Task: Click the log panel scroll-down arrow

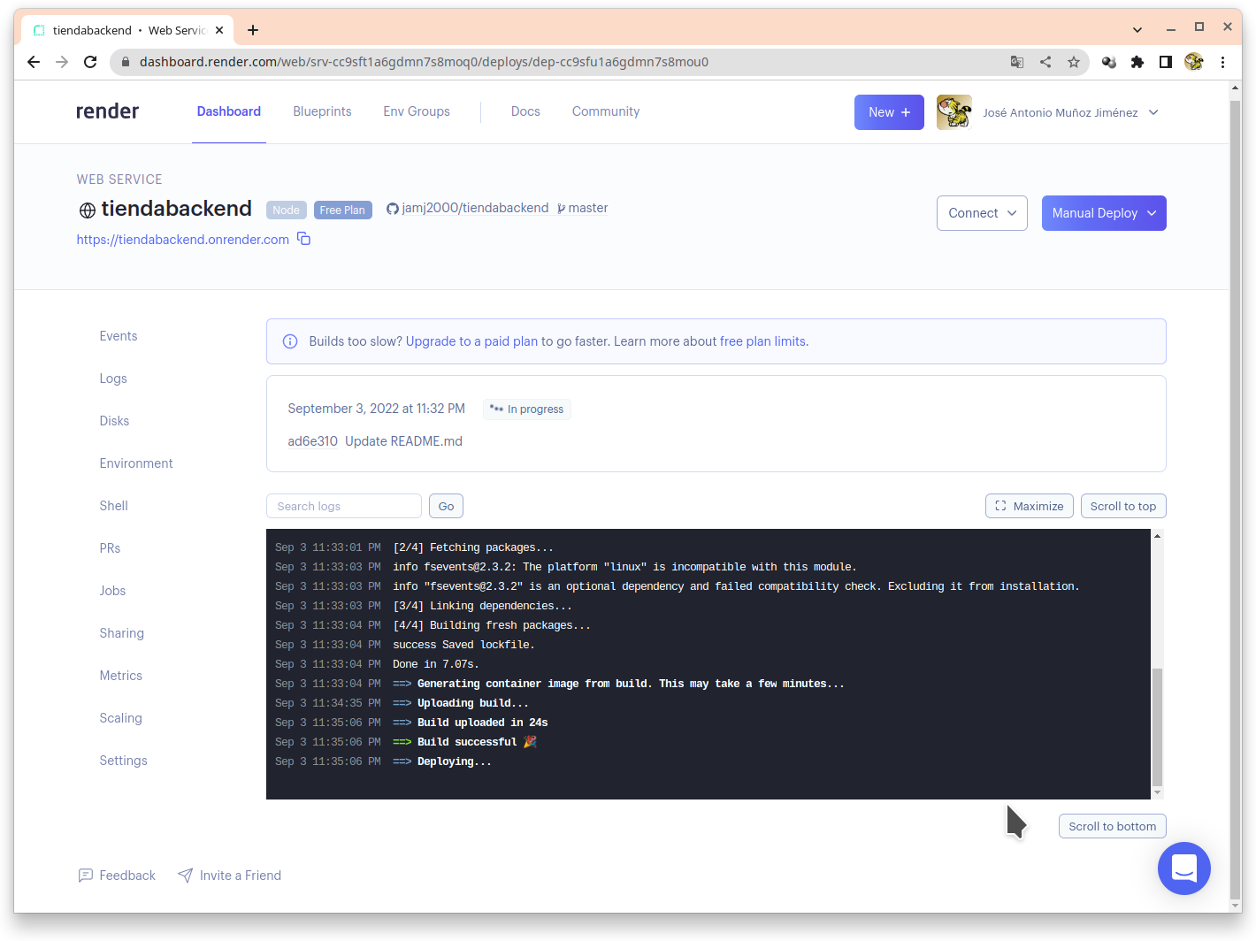Action: pos(1157,792)
